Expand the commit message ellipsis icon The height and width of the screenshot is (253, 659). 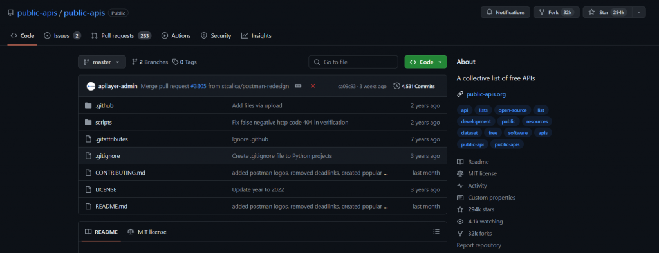(298, 86)
